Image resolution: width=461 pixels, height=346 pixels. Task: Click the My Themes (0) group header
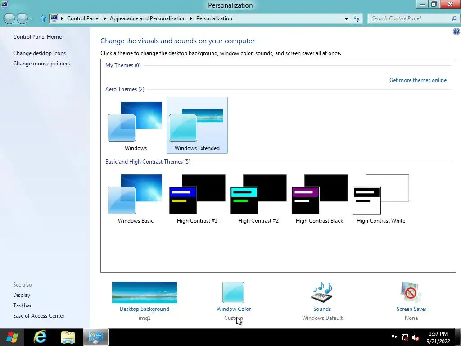pos(123,65)
